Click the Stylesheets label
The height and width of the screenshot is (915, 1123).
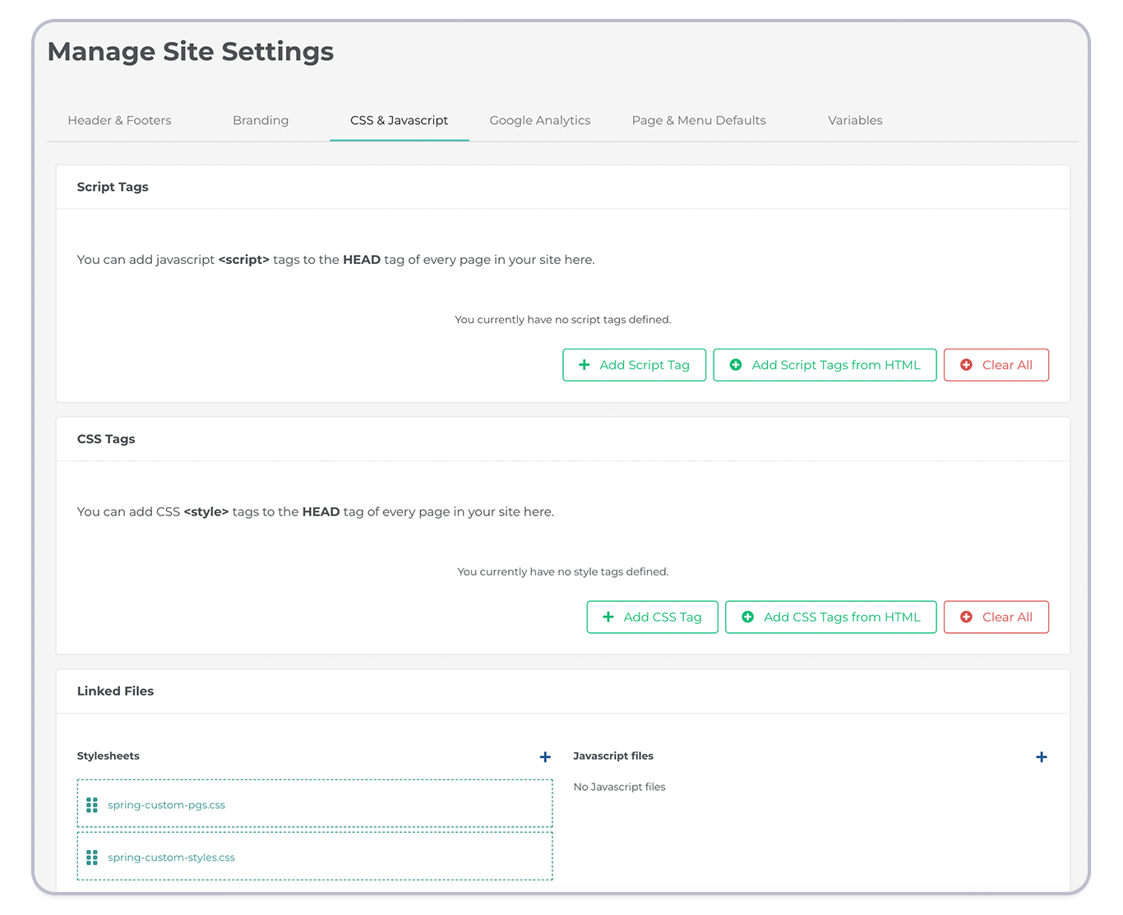108,756
